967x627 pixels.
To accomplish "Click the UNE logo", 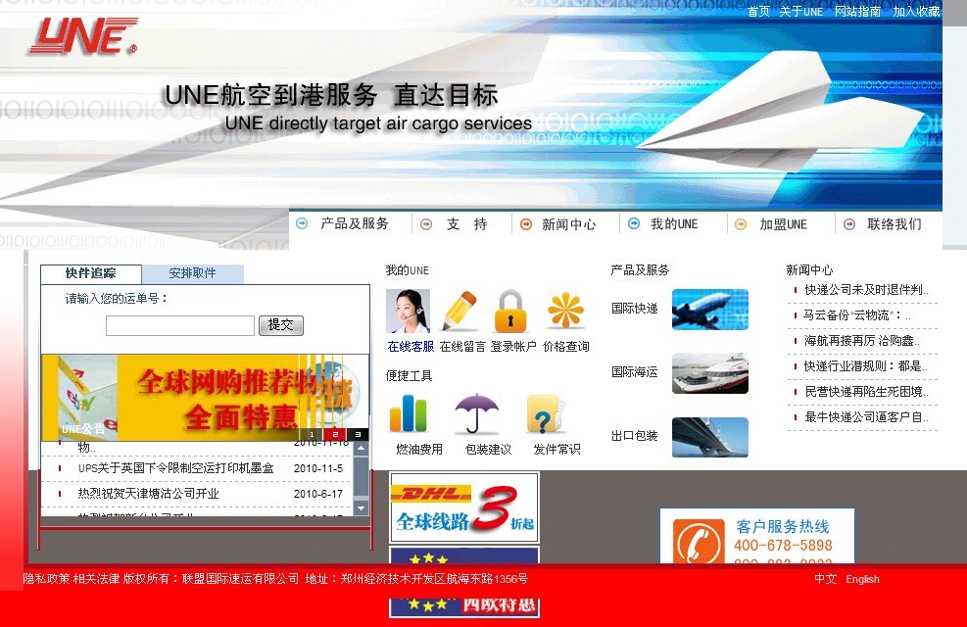I will (82, 36).
